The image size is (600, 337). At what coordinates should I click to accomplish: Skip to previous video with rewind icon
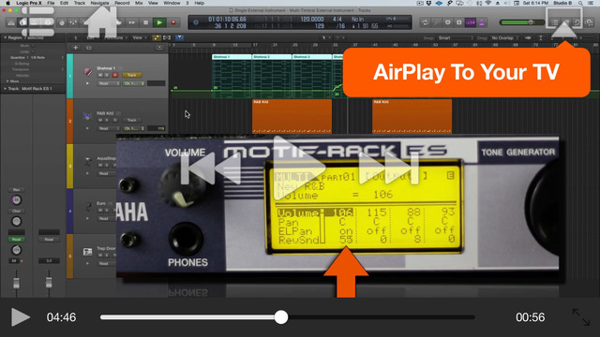211,168
